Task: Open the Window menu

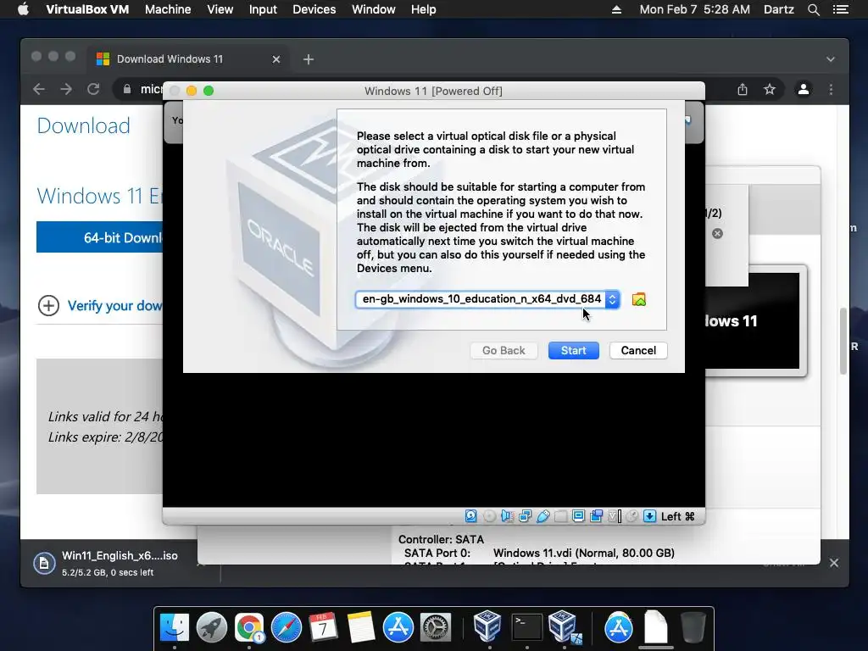Action: click(374, 9)
